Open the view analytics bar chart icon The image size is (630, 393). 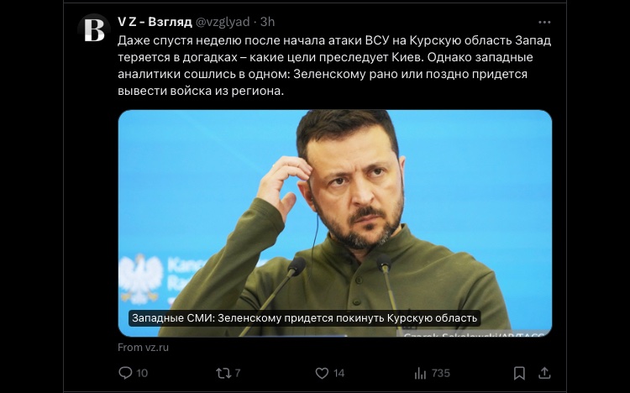click(420, 374)
